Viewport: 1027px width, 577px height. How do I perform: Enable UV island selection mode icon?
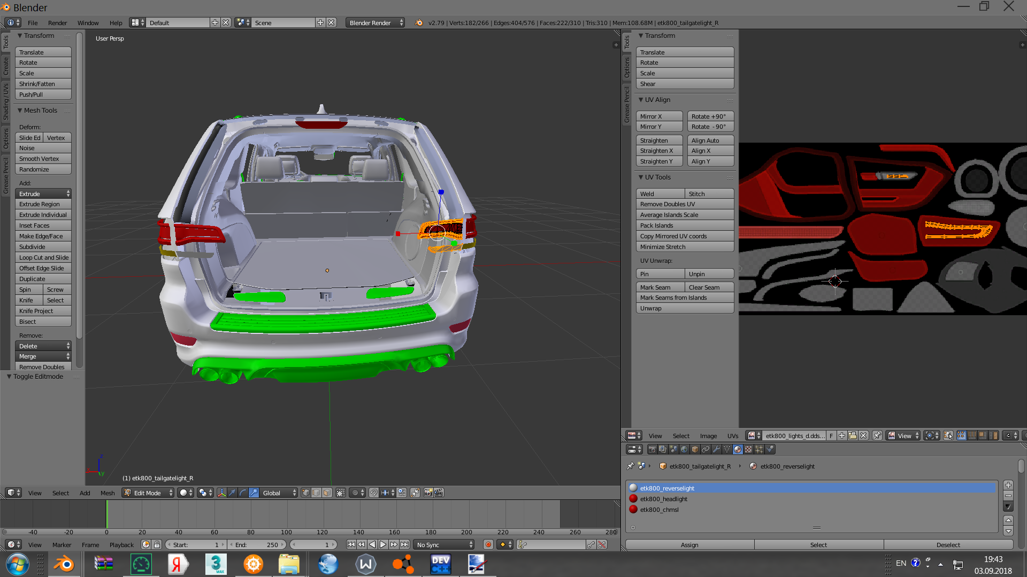point(993,435)
